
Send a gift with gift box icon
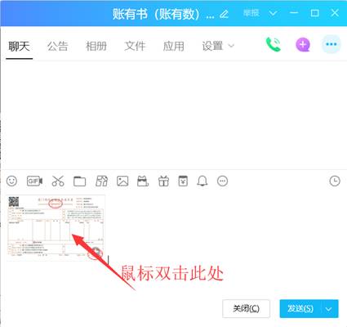click(163, 181)
